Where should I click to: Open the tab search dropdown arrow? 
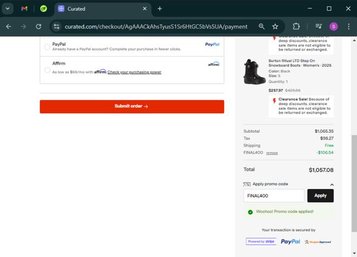(x=7, y=9)
